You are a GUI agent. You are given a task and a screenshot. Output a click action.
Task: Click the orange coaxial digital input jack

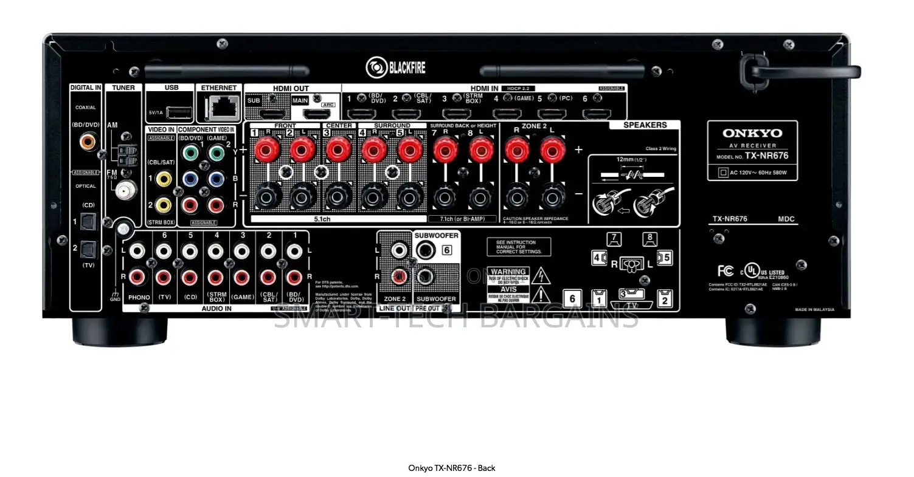tap(88, 143)
